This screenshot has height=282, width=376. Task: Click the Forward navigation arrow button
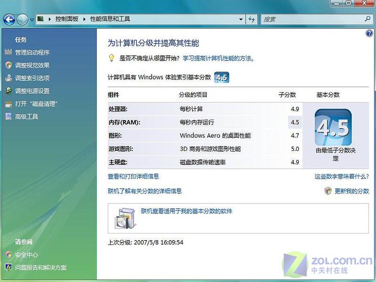(23, 19)
